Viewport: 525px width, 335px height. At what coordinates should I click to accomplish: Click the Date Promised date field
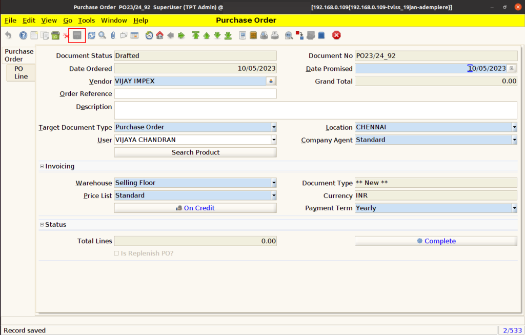point(431,68)
